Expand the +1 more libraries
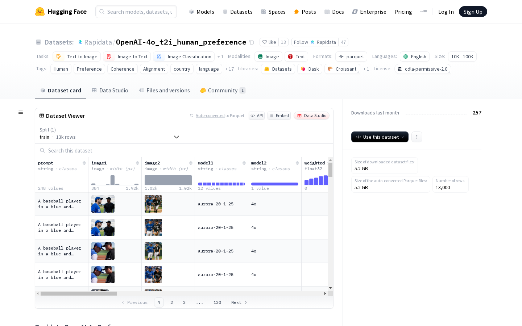The image size is (522, 326). (366, 69)
